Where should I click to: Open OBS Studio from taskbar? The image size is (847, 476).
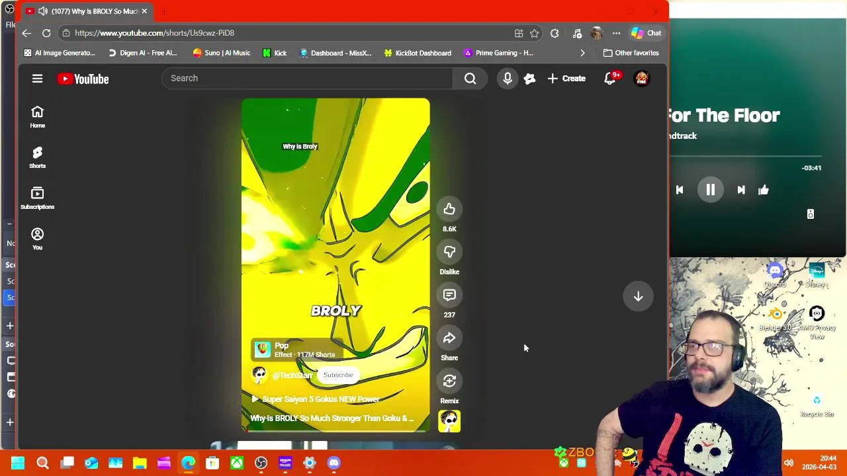[x=261, y=463]
